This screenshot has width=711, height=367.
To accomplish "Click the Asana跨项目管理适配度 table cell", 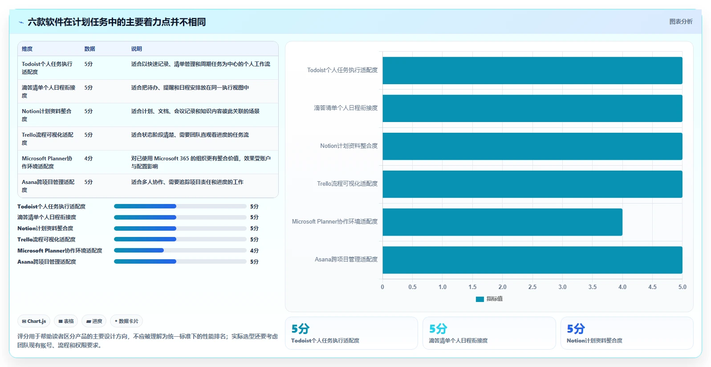I will pos(49,186).
